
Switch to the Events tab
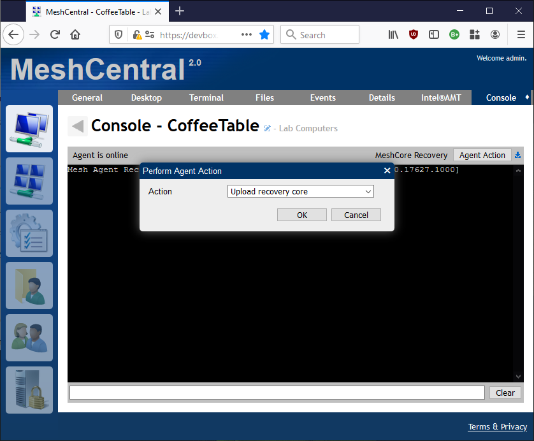(x=323, y=98)
